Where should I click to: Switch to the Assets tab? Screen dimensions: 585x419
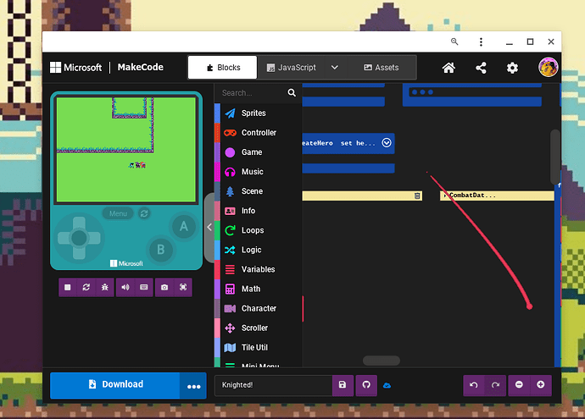382,68
